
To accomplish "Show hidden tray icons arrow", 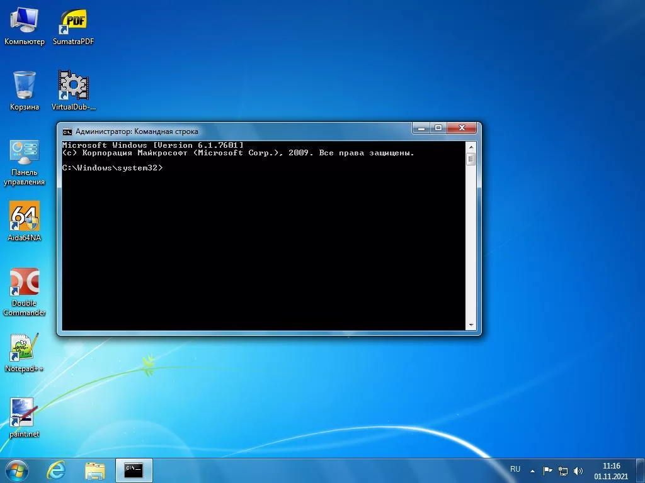I will (x=532, y=470).
